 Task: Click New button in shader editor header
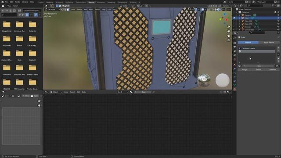144,92
